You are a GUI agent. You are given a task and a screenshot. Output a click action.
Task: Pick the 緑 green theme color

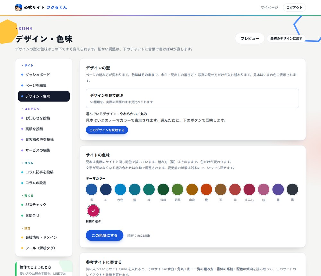(x=149, y=189)
